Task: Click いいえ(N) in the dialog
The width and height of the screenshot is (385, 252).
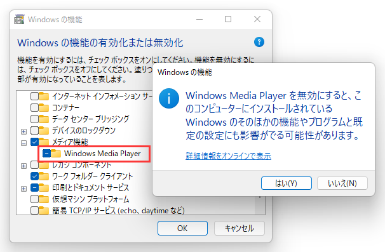Action: coord(342,183)
